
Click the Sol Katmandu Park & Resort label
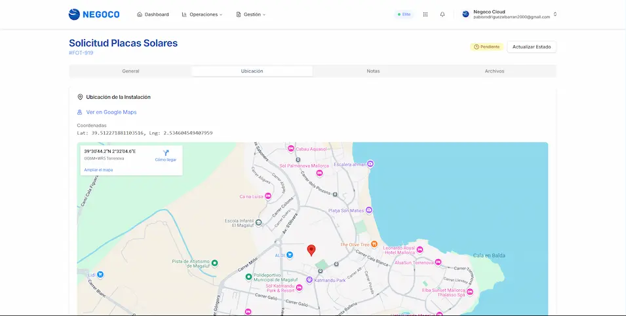(x=280, y=289)
